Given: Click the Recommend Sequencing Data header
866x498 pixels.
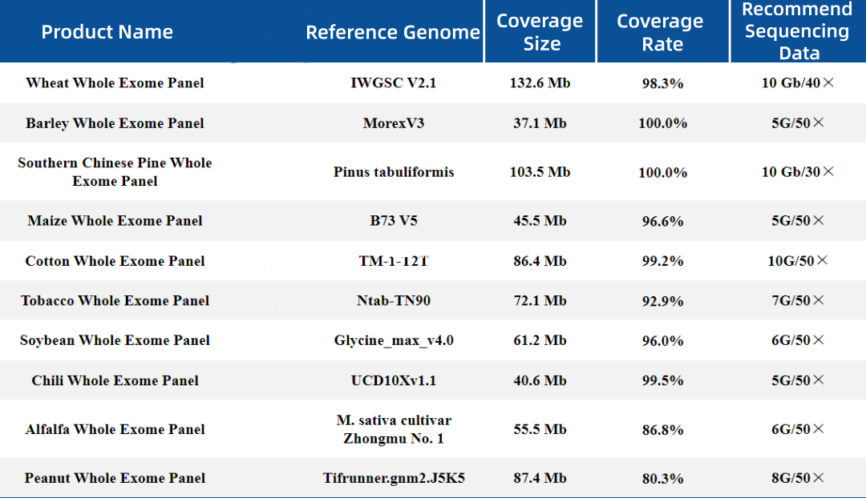Looking at the screenshot, I should tap(796, 32).
